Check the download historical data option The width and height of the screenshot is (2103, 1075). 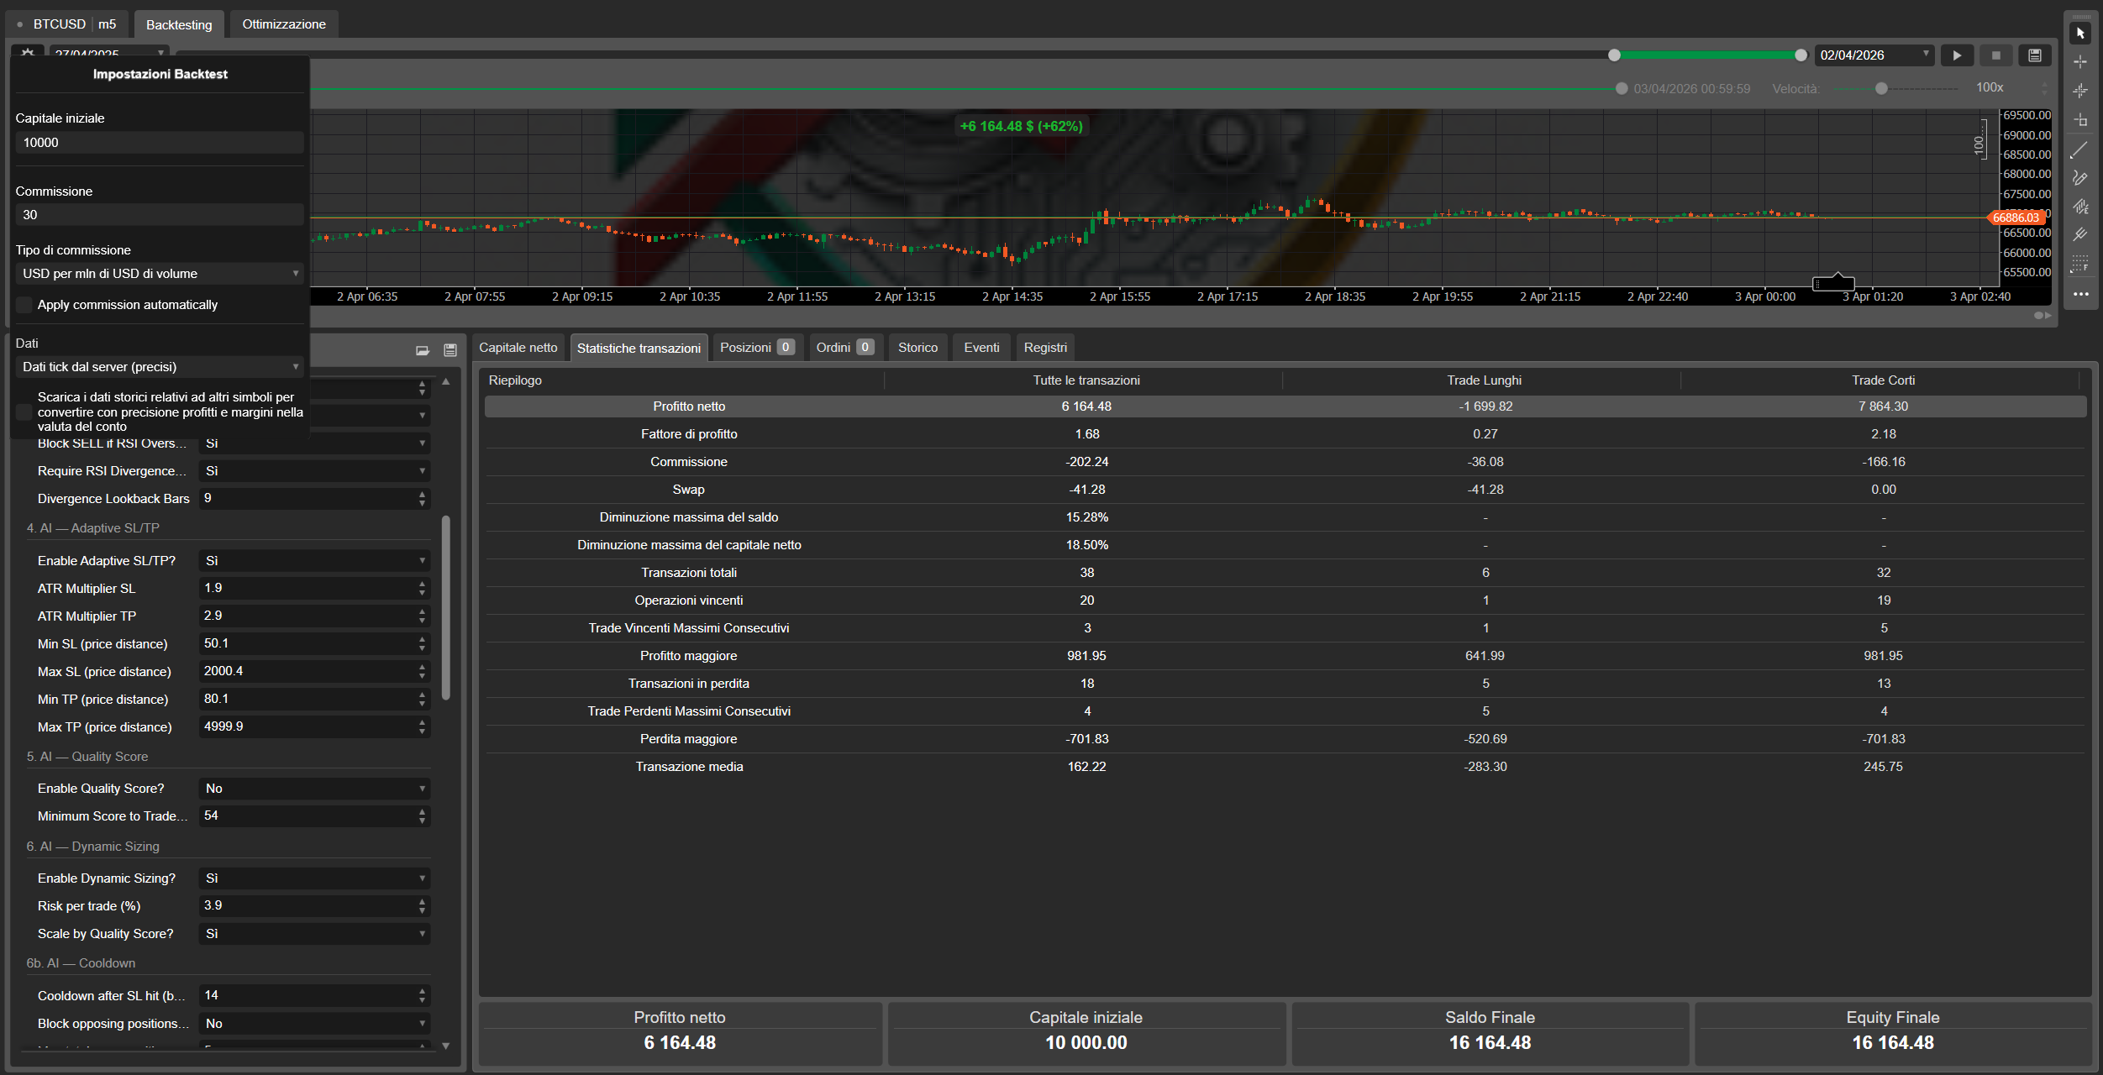coord(24,412)
